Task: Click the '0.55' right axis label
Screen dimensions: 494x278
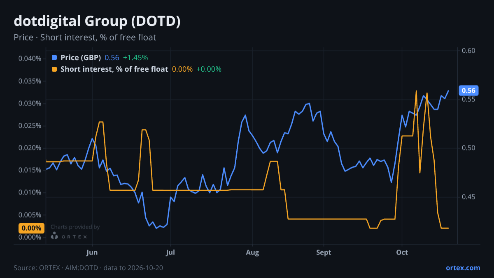Action: click(x=469, y=99)
